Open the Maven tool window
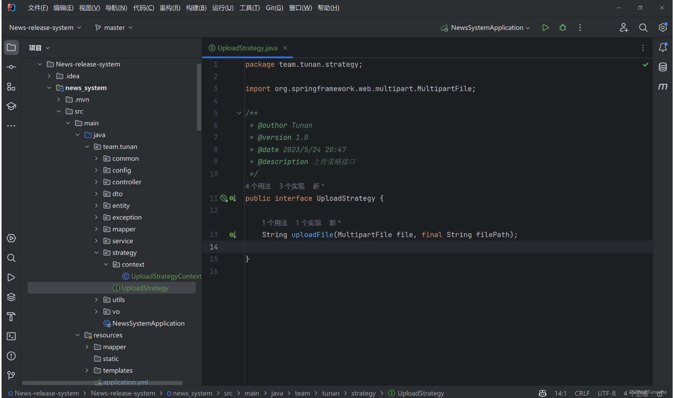The height and width of the screenshot is (398, 673). [663, 87]
